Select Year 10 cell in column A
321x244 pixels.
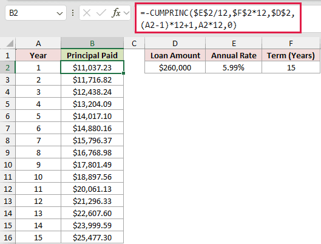pos(38,177)
